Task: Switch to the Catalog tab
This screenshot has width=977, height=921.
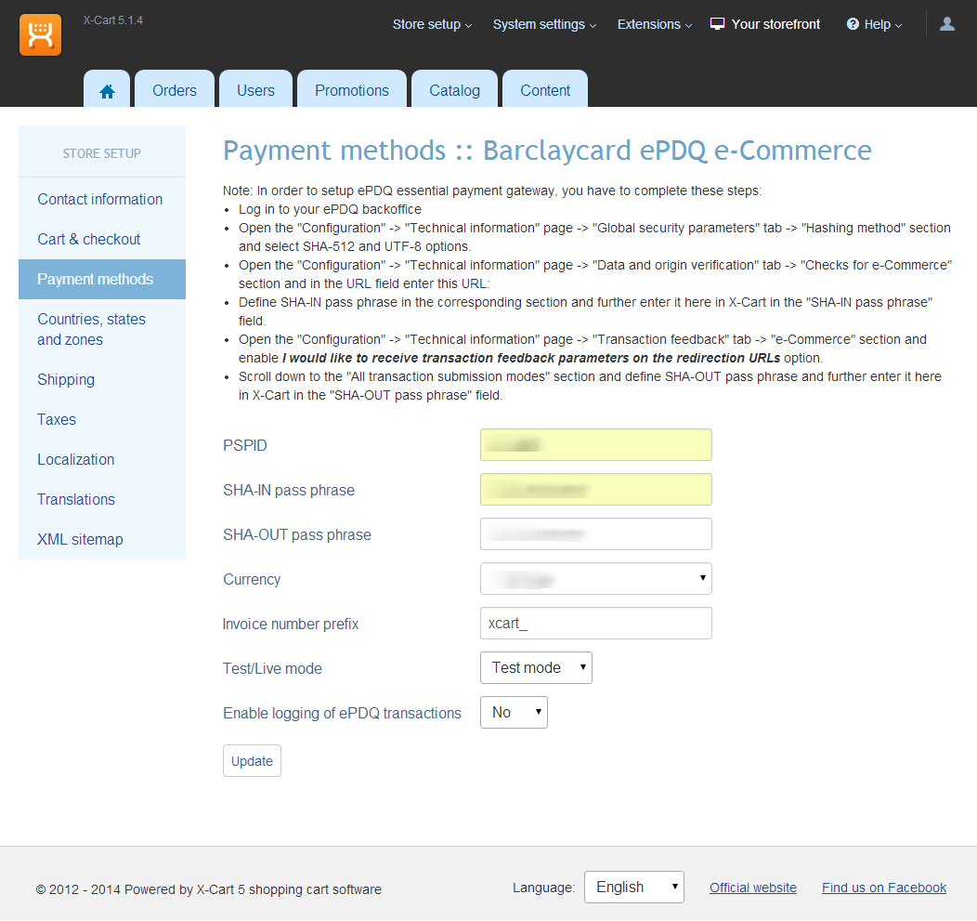Action: (454, 90)
